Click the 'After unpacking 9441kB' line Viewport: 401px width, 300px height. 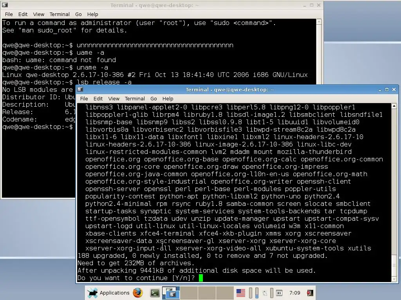pyautogui.click(x=197, y=270)
